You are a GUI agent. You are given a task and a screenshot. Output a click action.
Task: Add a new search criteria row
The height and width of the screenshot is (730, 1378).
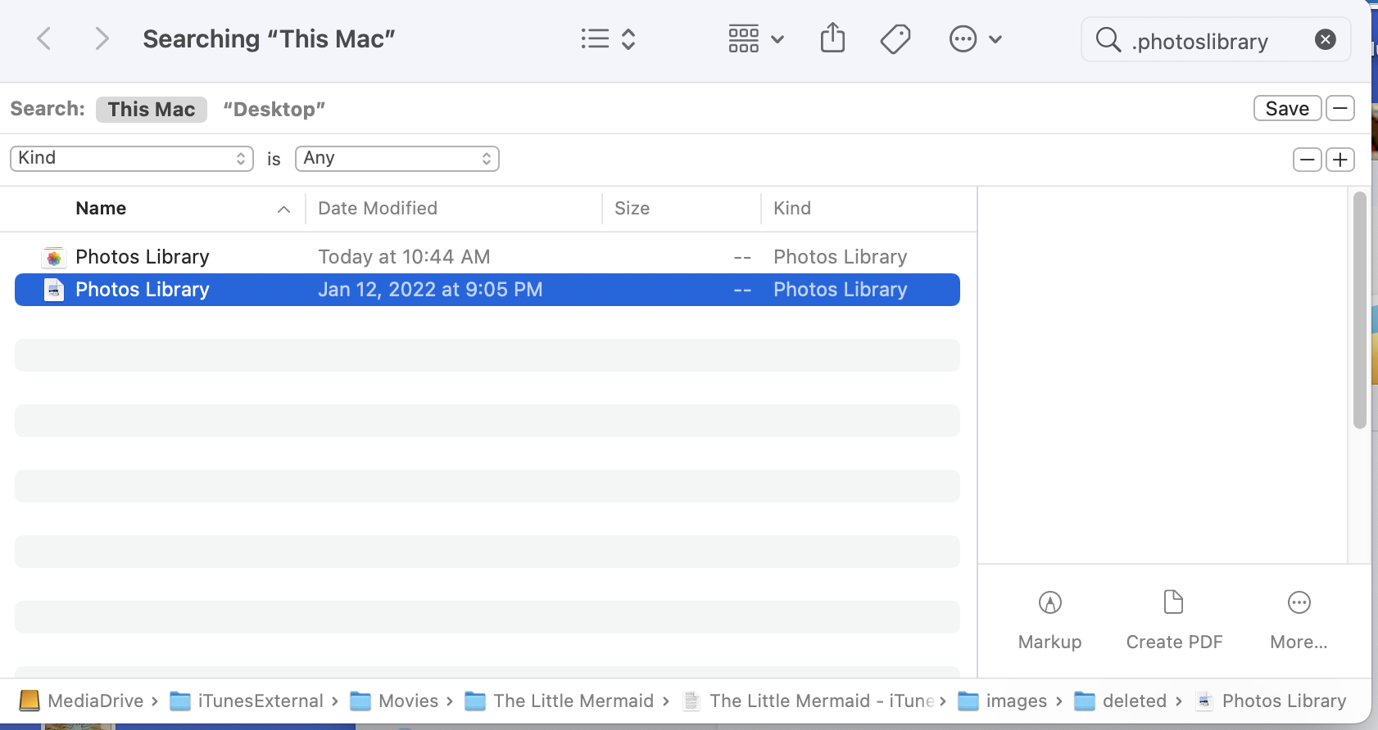[x=1340, y=160]
